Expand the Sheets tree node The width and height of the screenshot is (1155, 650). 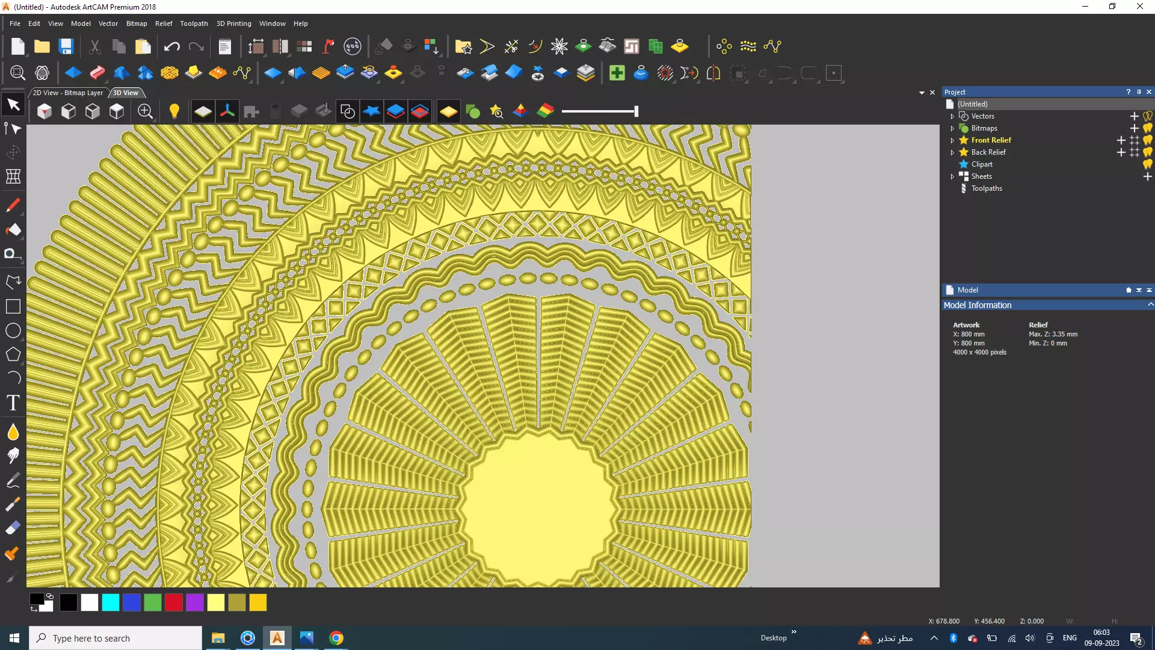pos(952,176)
